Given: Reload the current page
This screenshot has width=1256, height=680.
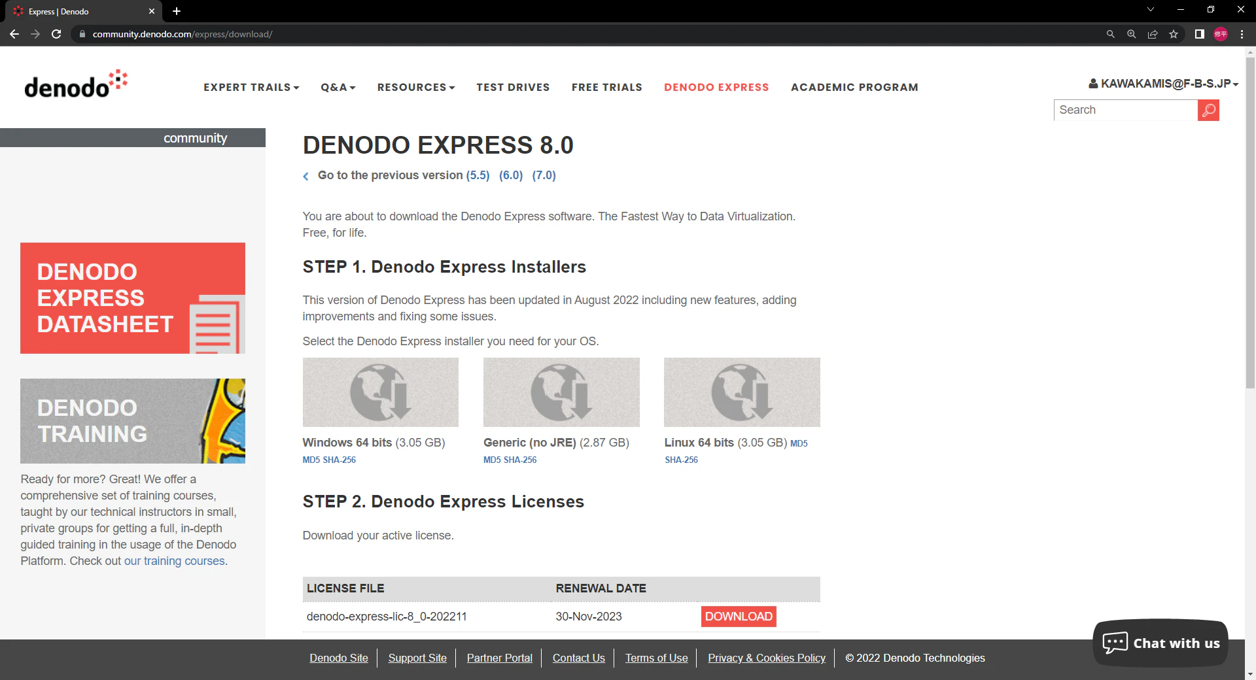Looking at the screenshot, I should coord(56,34).
